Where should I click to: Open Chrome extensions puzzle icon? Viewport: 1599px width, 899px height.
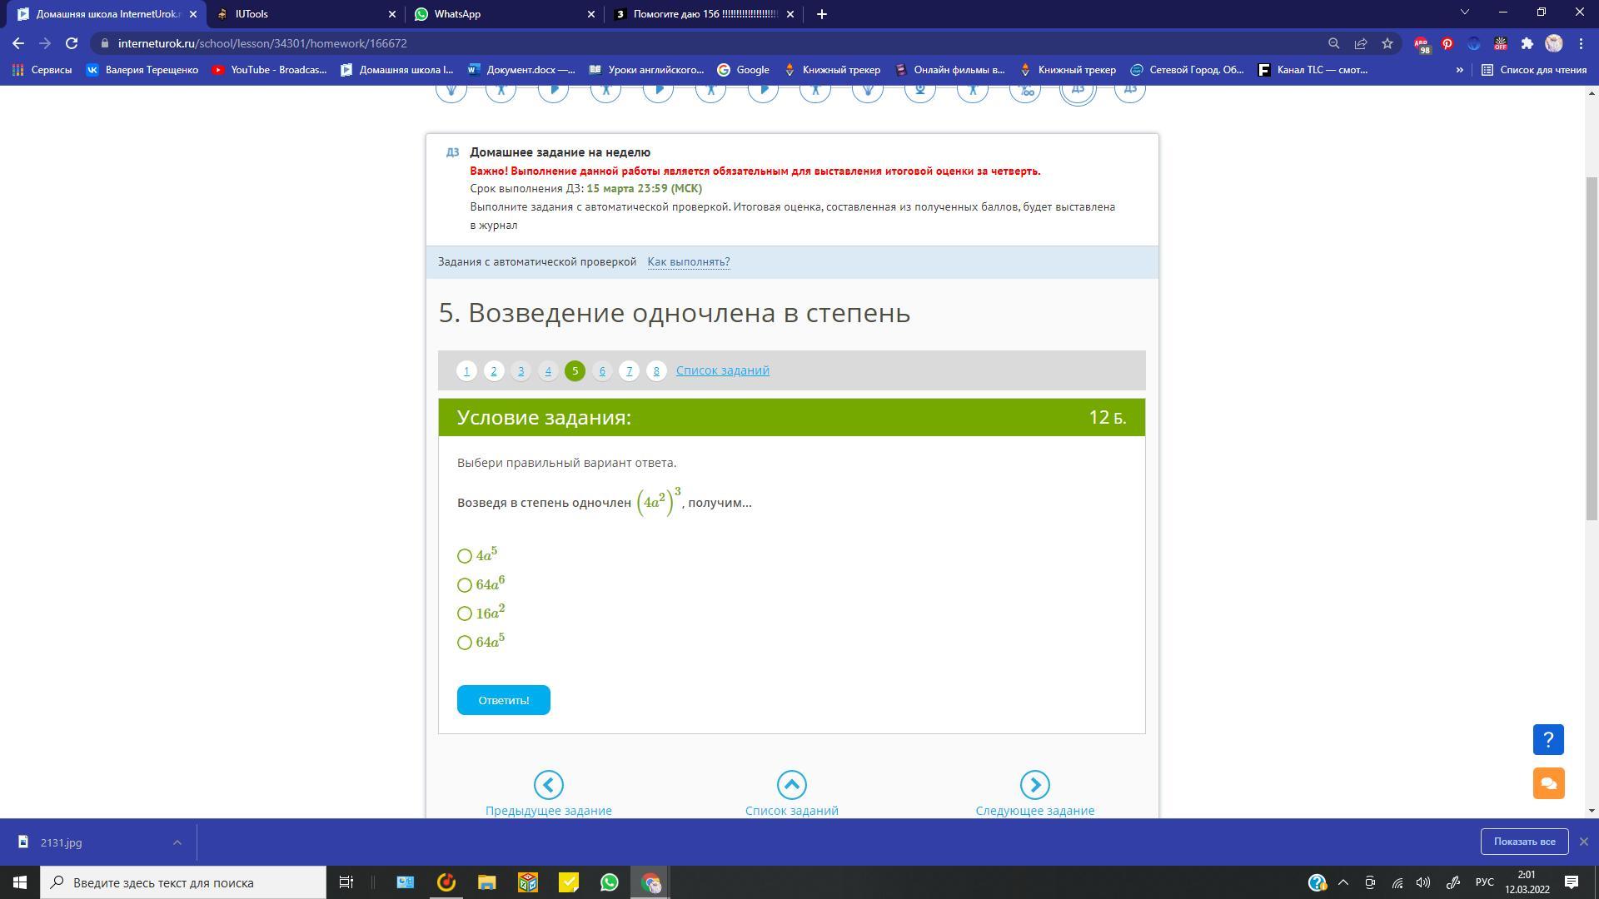pyautogui.click(x=1527, y=43)
